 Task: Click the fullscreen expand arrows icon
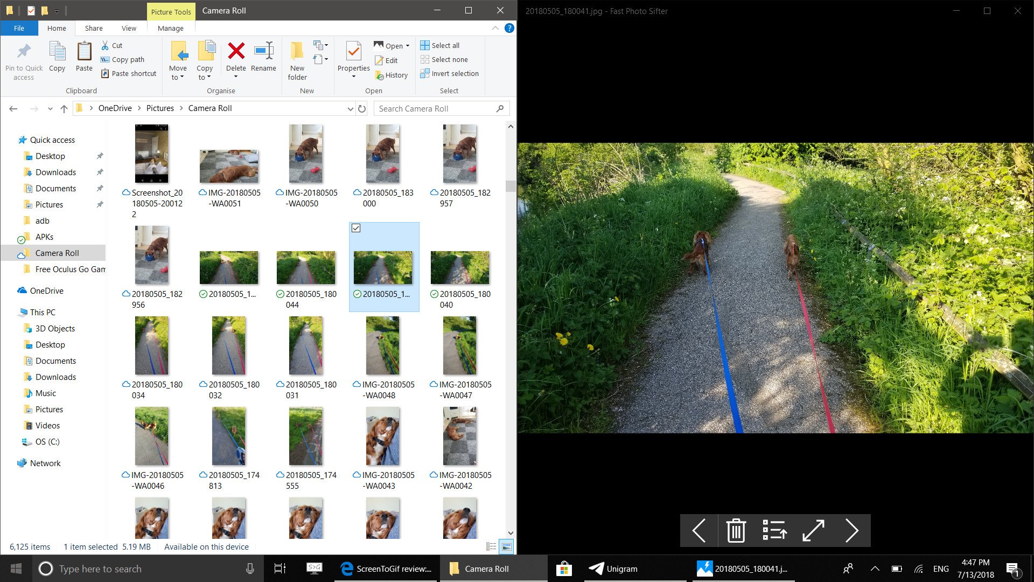click(x=813, y=531)
